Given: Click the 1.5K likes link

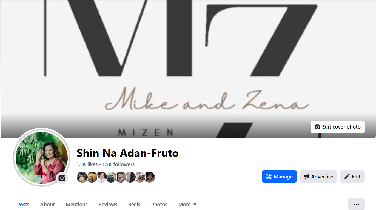Looking at the screenshot, I should point(87,164).
